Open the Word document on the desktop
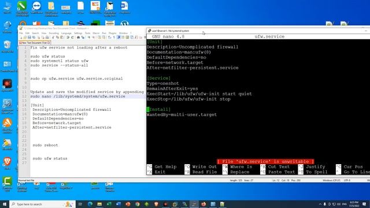Viewport: 370px width, 208px height. click(x=124, y=8)
